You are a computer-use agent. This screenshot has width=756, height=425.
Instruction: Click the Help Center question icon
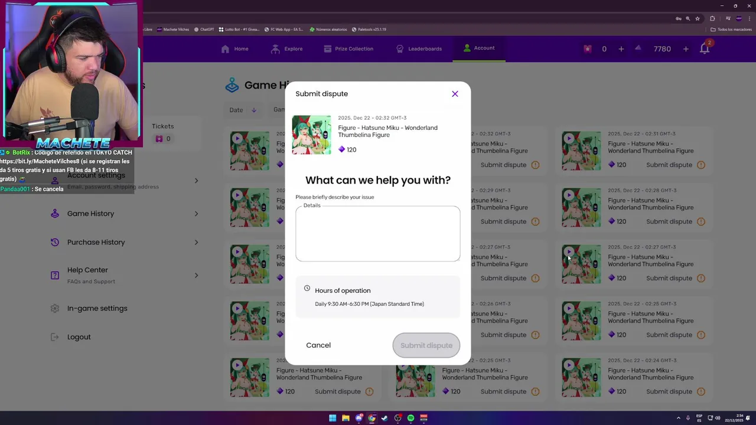point(55,275)
